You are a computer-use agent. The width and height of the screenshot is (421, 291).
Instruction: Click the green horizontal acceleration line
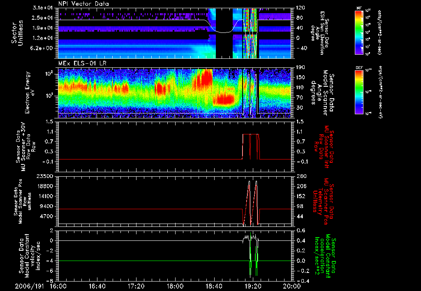(144, 261)
